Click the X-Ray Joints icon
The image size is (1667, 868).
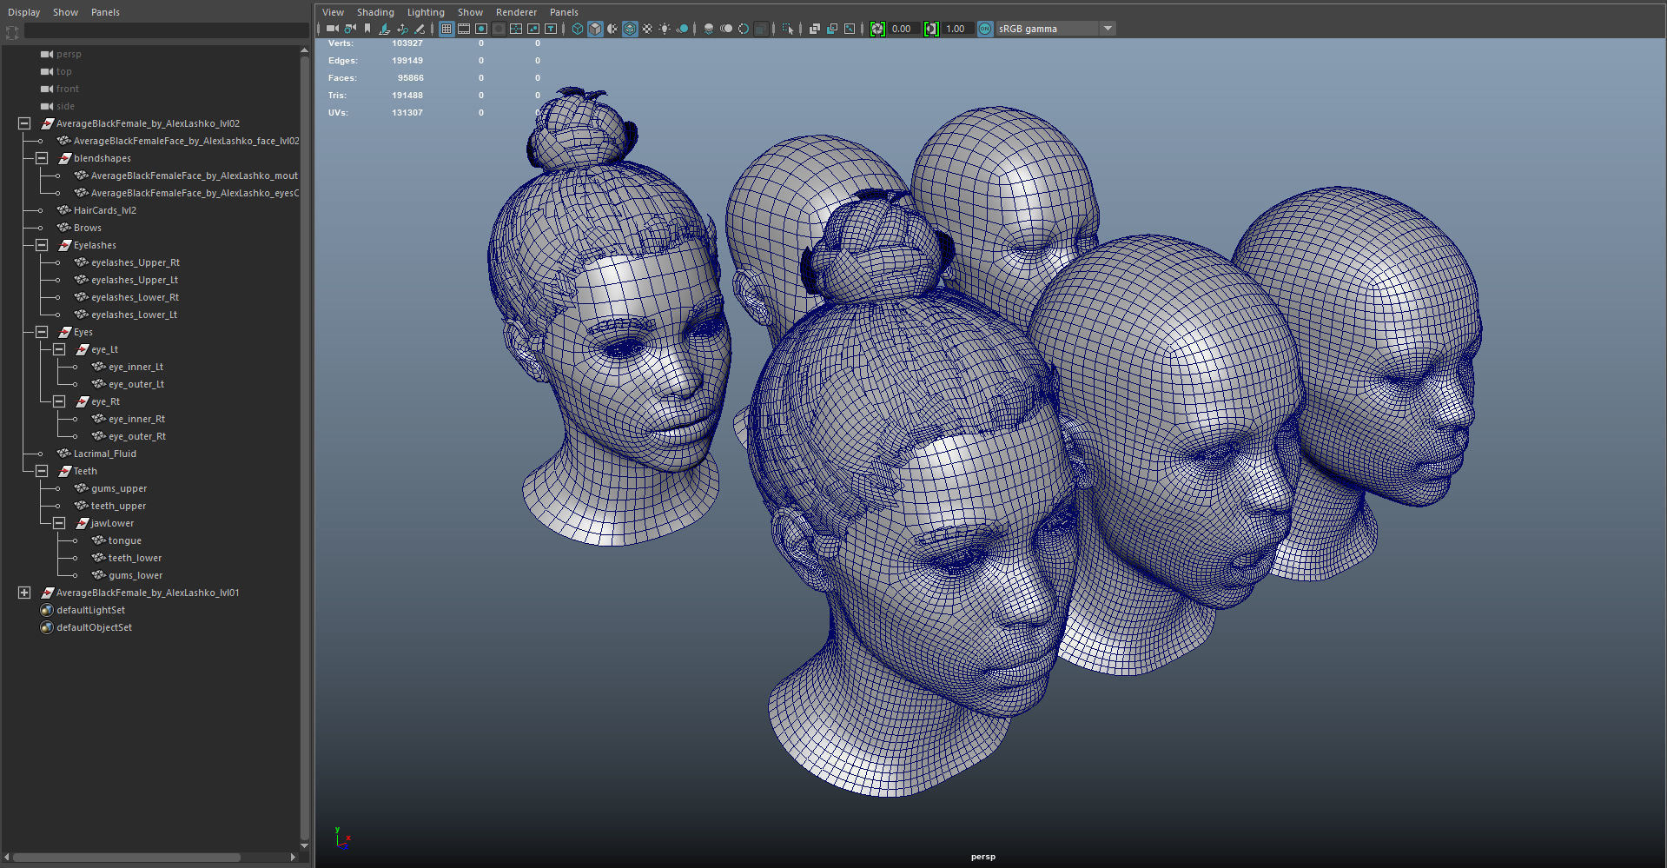[x=850, y=29]
